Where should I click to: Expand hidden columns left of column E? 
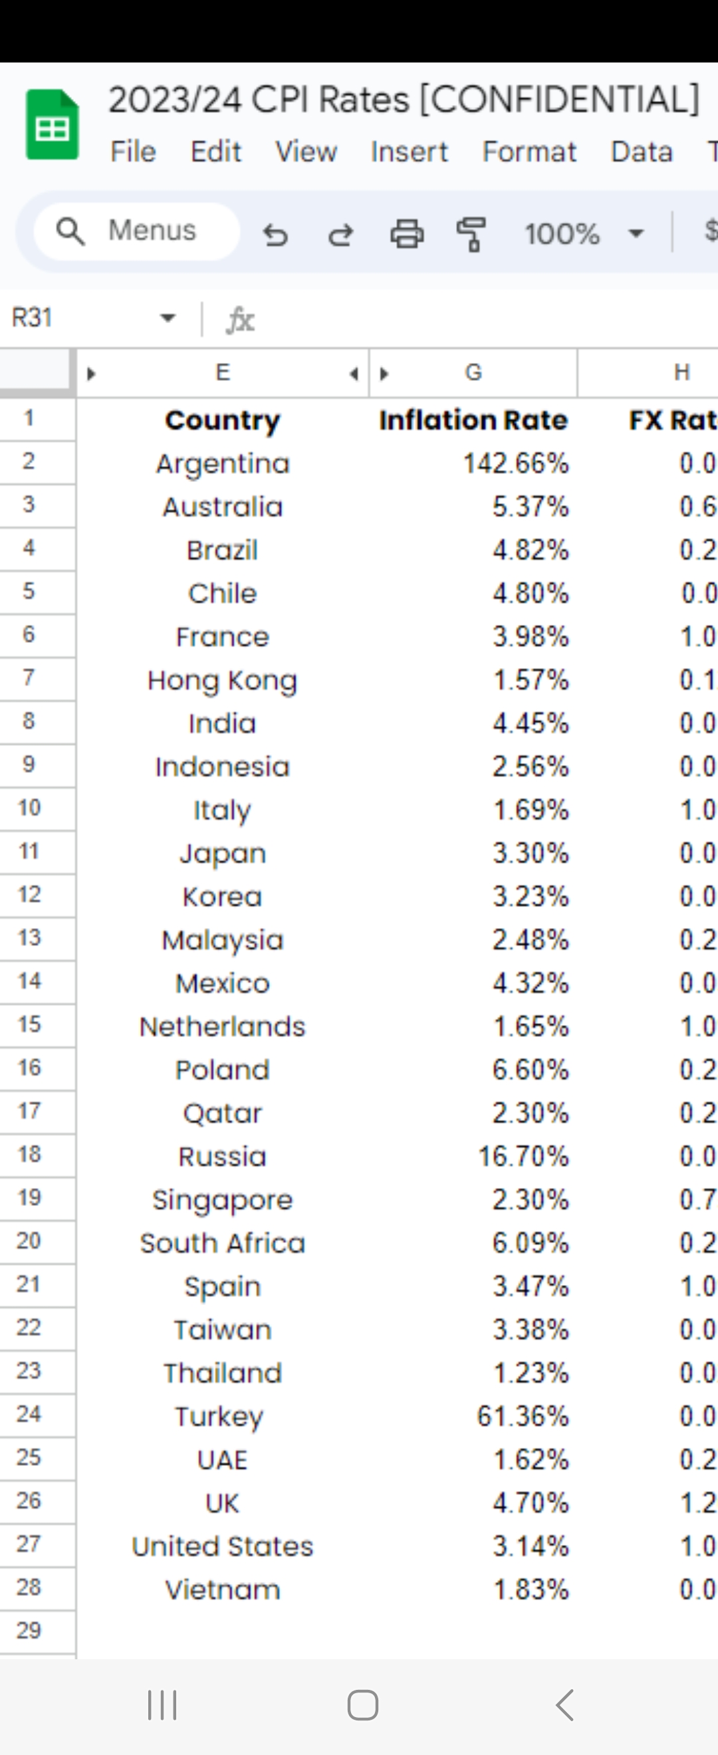[91, 374]
